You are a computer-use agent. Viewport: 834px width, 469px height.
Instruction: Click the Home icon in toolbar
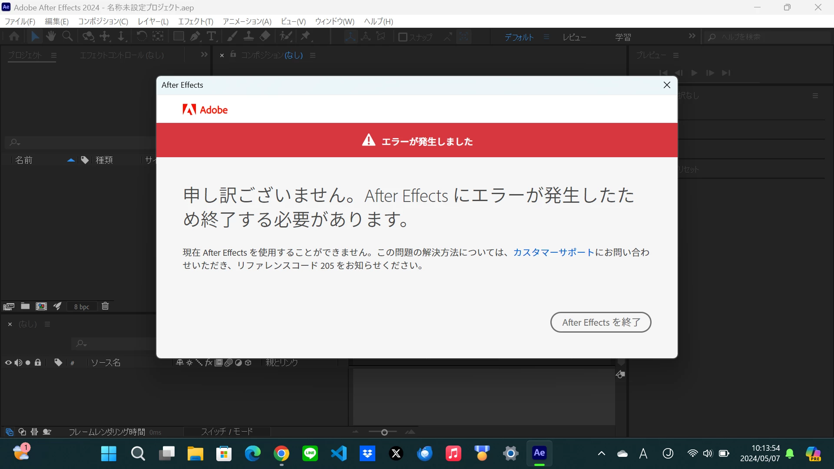point(14,36)
